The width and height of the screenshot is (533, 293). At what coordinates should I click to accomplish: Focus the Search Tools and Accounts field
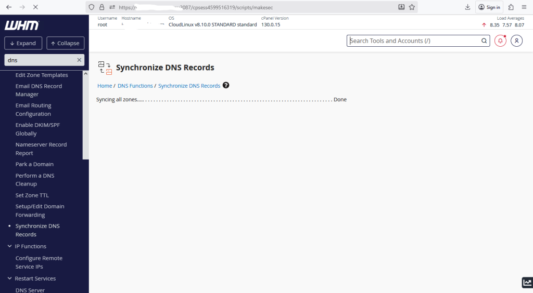[414, 41]
